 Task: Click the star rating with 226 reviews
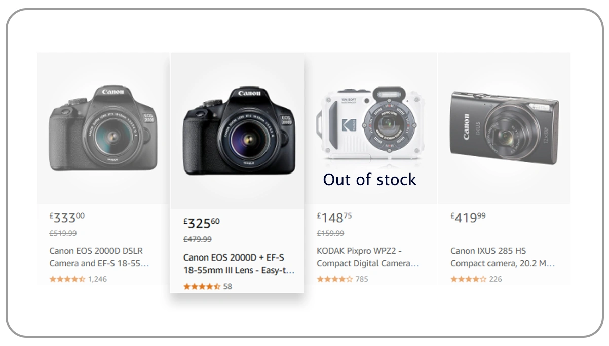tap(469, 279)
